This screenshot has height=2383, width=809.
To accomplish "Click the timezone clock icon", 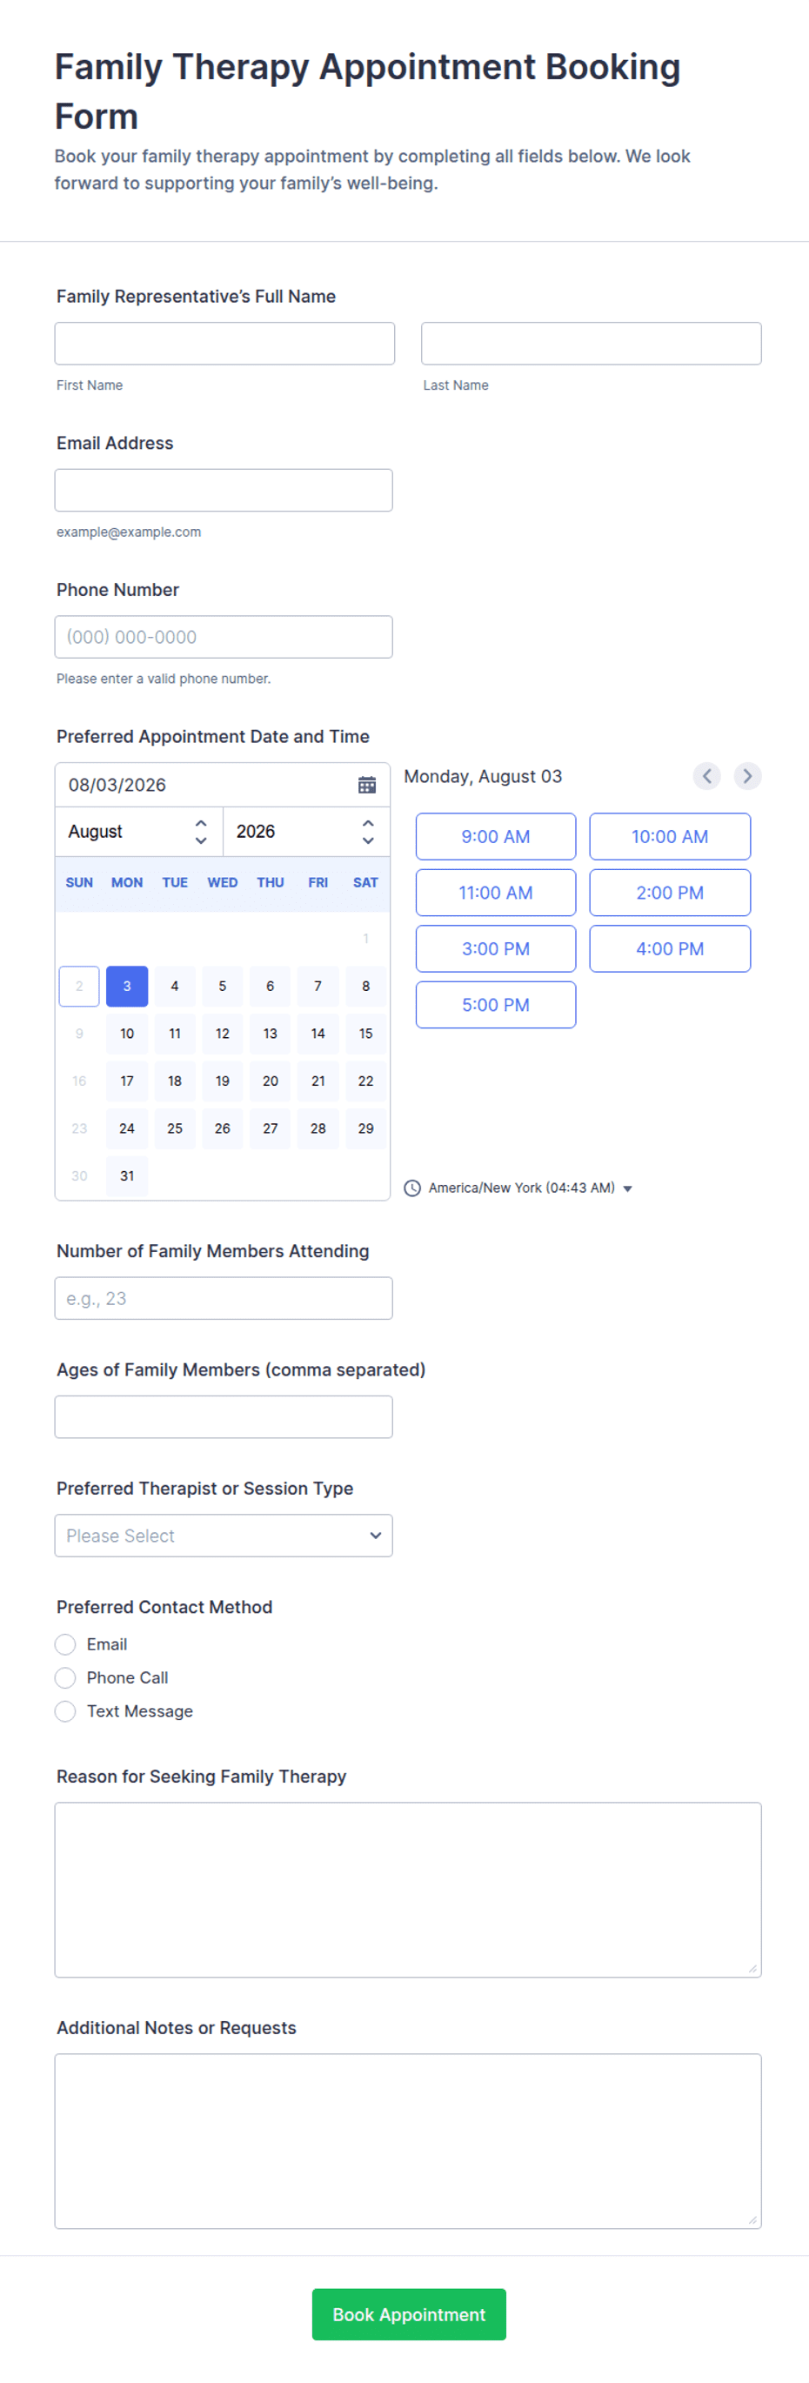I will pos(412,1188).
